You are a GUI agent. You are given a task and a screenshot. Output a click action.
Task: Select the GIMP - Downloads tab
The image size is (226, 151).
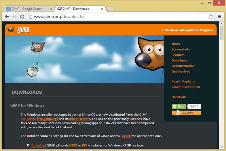[80, 9]
